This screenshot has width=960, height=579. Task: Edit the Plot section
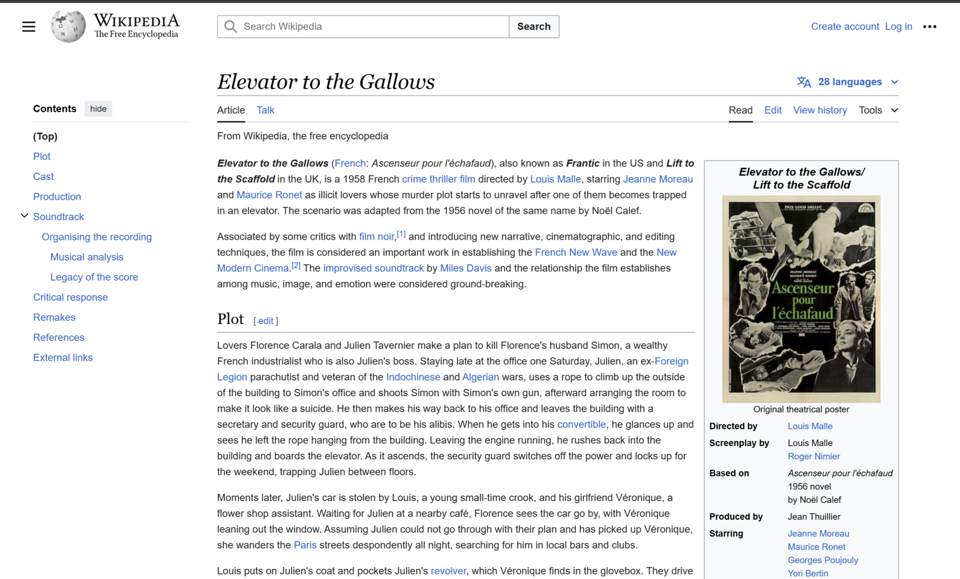pos(266,321)
